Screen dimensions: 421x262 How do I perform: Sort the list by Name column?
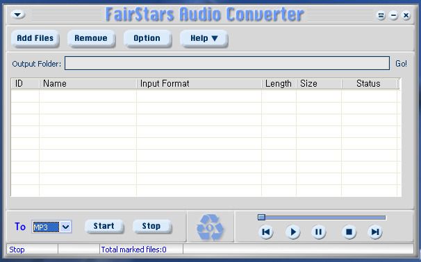point(88,84)
